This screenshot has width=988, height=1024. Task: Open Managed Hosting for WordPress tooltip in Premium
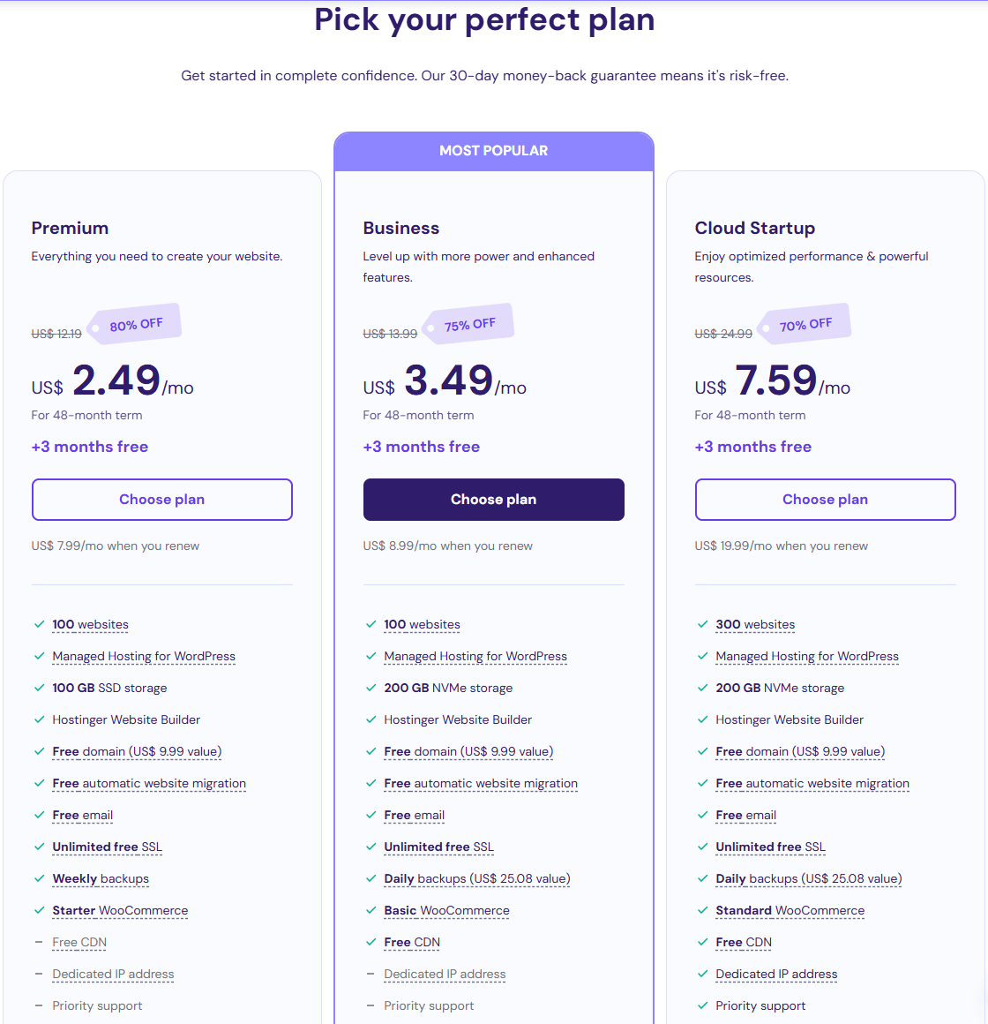144,656
